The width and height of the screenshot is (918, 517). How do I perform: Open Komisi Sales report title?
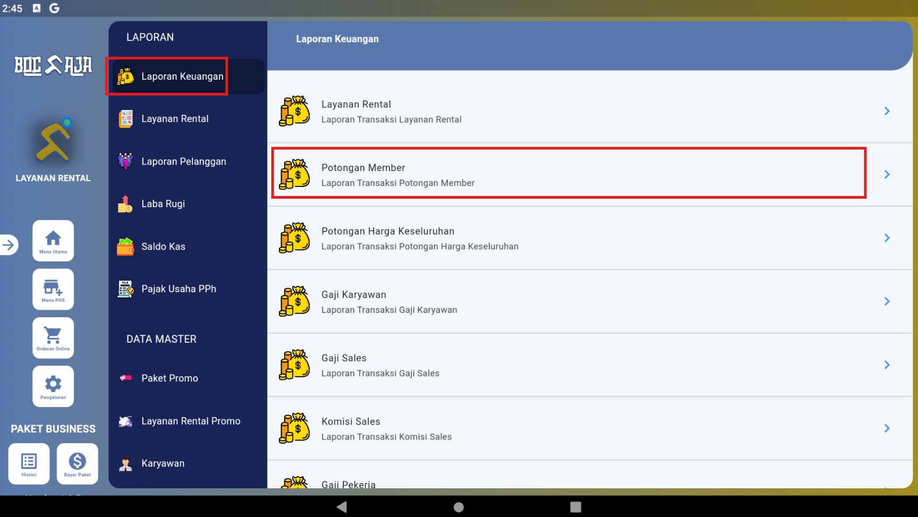pos(351,421)
